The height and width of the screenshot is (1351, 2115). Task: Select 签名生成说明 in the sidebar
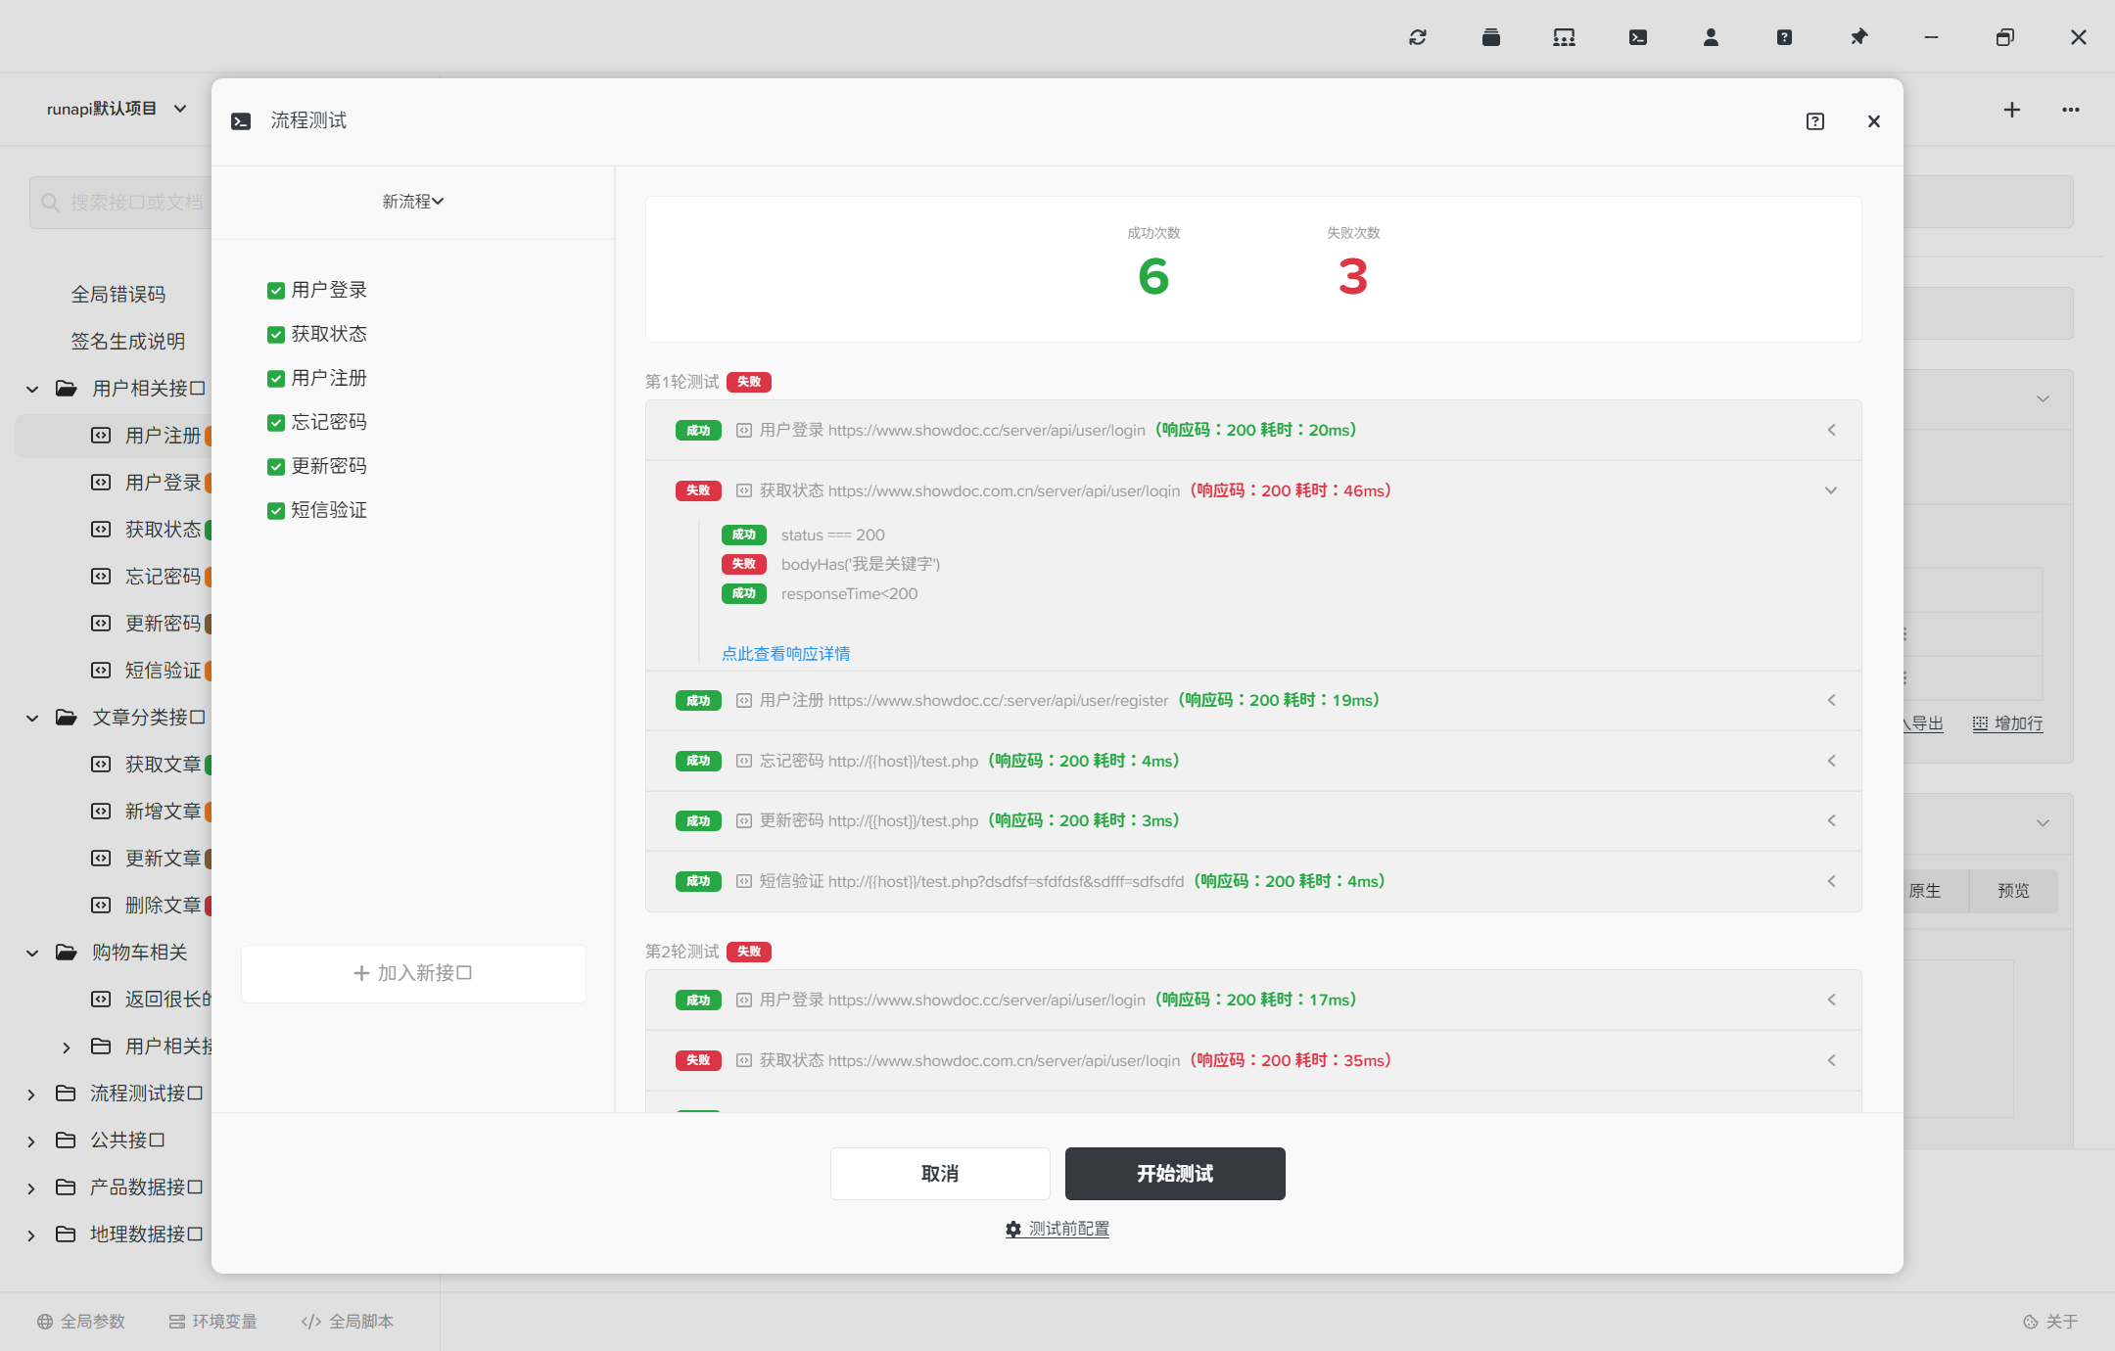point(128,341)
